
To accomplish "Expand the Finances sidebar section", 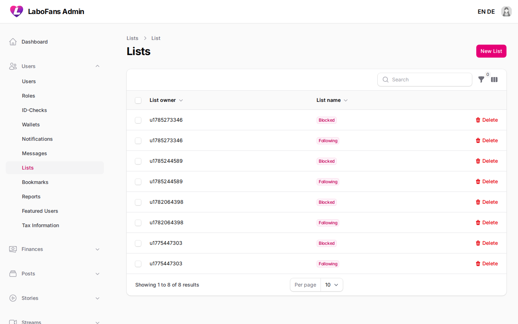I will [97, 249].
